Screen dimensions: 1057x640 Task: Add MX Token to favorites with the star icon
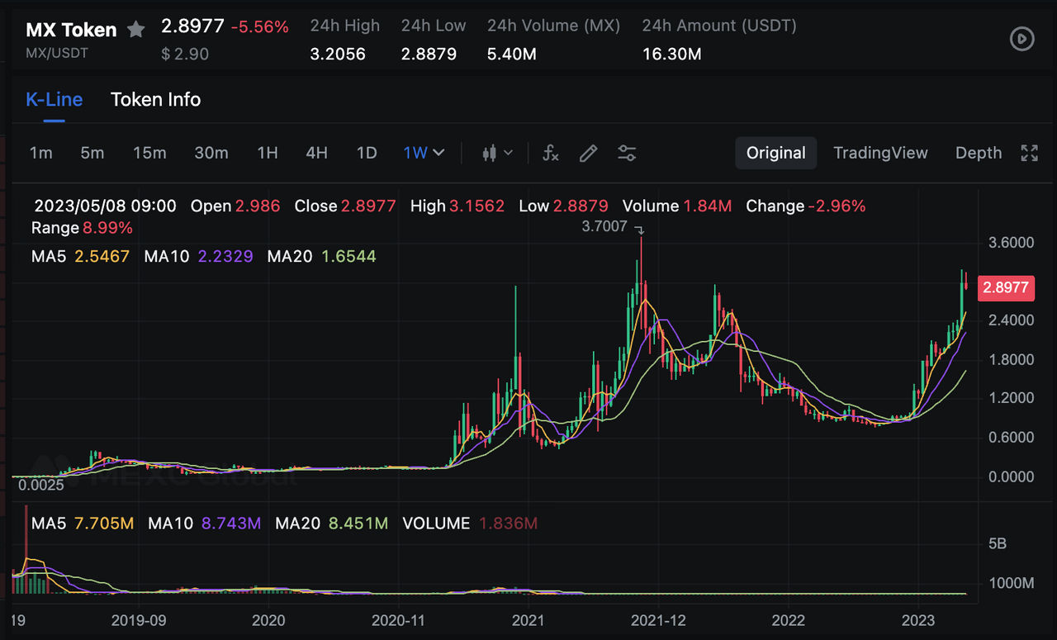point(135,31)
